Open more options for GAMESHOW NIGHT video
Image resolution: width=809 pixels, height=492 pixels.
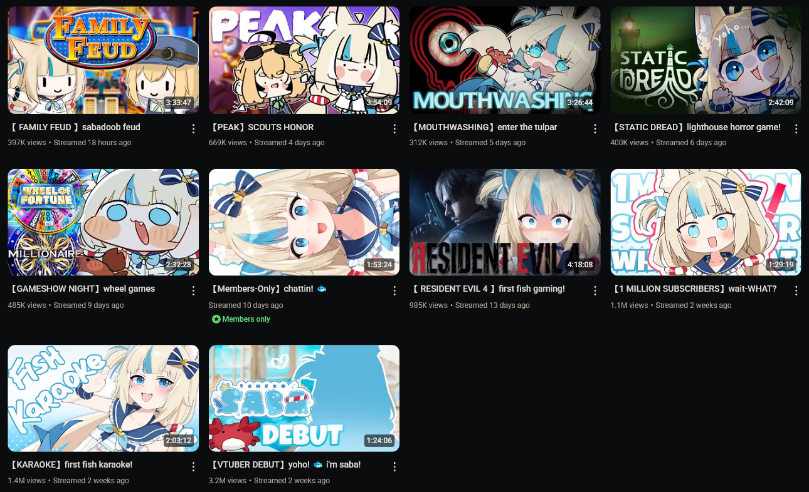pyautogui.click(x=193, y=290)
